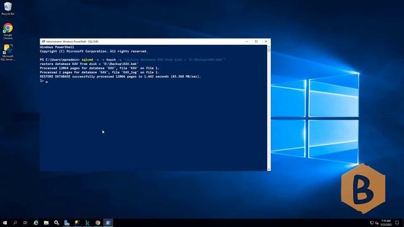
Task: Click the volume tray icon
Action: point(377,223)
